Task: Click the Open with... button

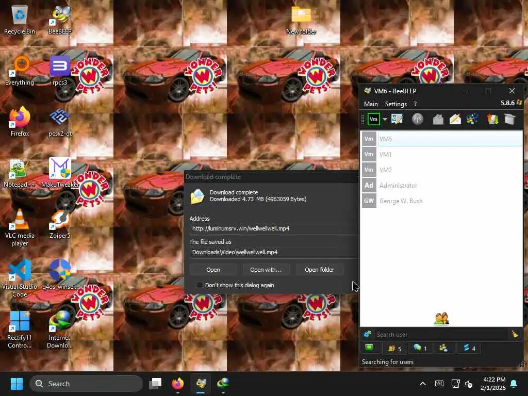Action: 266,270
